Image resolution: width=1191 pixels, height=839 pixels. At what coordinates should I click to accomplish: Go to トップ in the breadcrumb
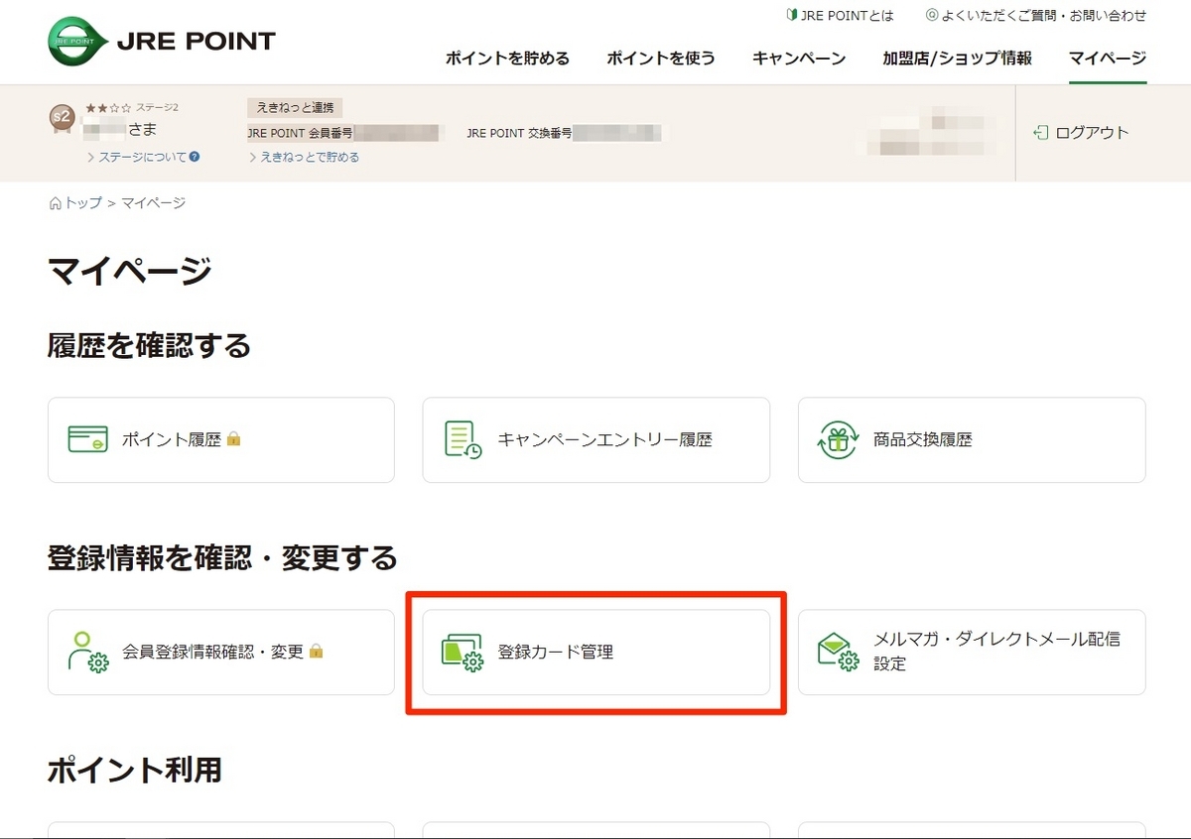pyautogui.click(x=83, y=203)
